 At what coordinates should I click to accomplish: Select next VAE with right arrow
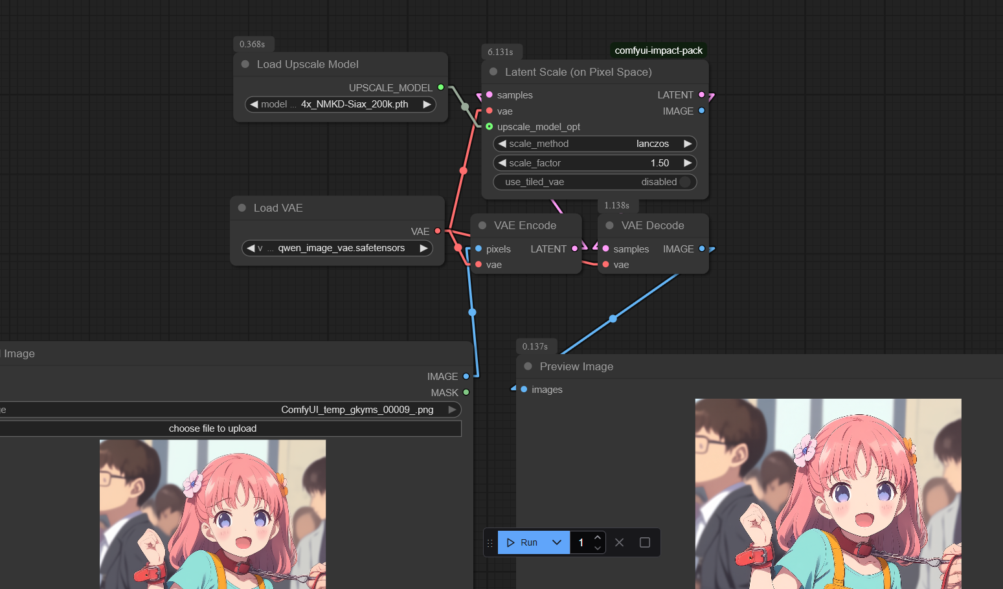pyautogui.click(x=423, y=248)
